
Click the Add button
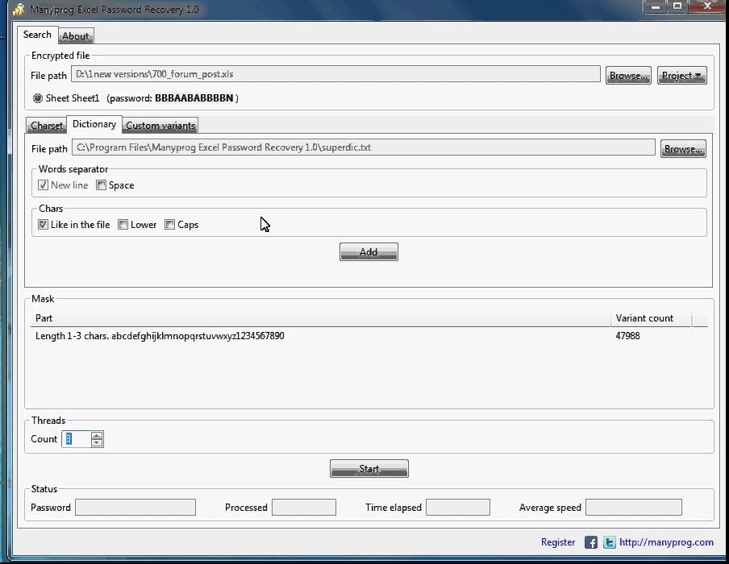coord(369,252)
